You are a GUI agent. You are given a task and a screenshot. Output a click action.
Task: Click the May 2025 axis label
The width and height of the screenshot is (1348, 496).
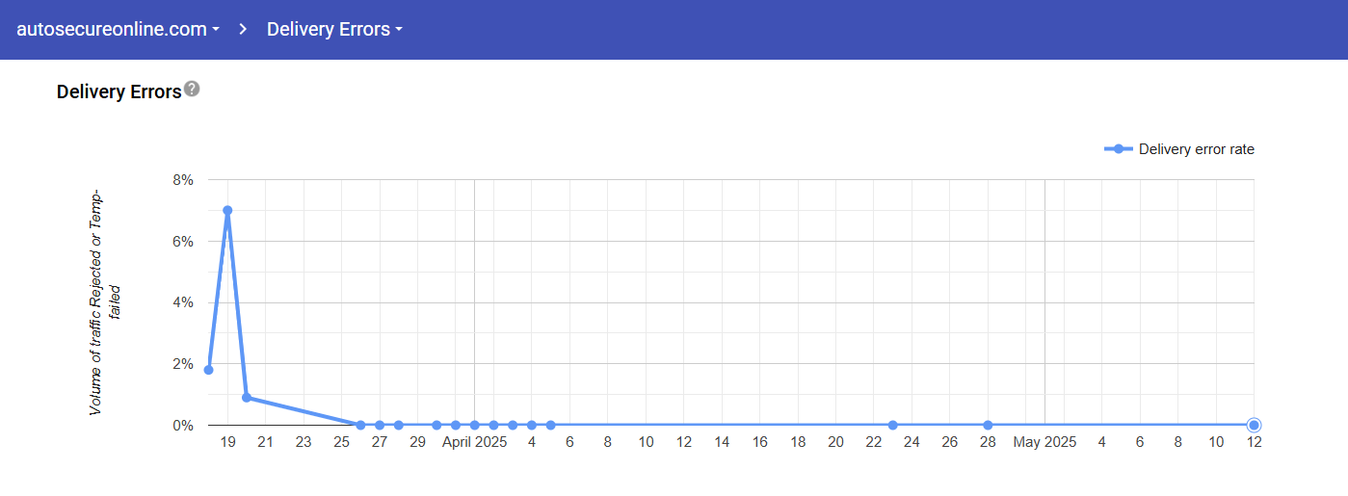click(1044, 442)
